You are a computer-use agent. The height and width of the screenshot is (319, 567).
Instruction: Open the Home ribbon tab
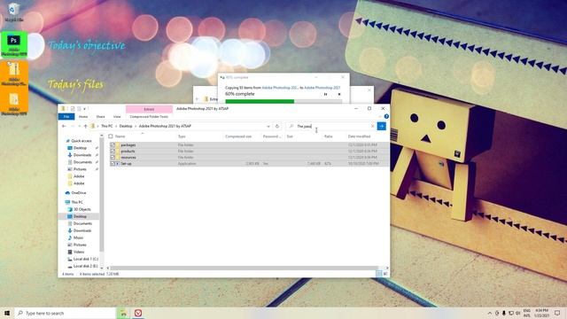tap(83, 116)
